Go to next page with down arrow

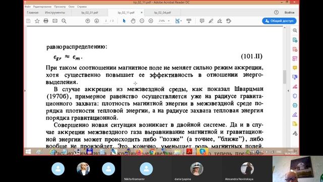click(x=96, y=21)
